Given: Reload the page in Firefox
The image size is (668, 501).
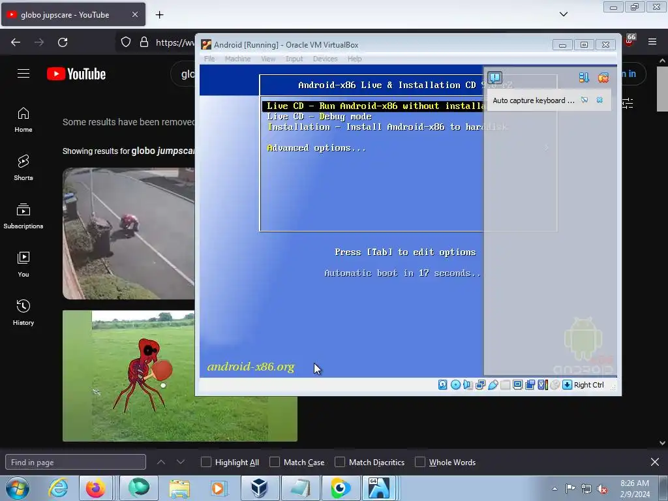Looking at the screenshot, I should tap(63, 42).
